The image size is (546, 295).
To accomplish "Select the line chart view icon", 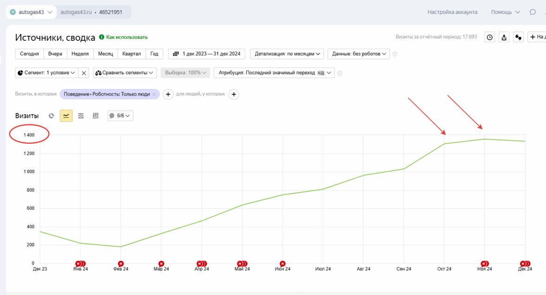I will click(66, 115).
